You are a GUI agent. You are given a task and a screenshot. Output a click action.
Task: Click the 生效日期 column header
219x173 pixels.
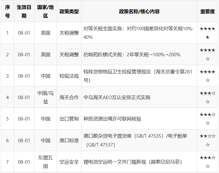click(x=24, y=11)
